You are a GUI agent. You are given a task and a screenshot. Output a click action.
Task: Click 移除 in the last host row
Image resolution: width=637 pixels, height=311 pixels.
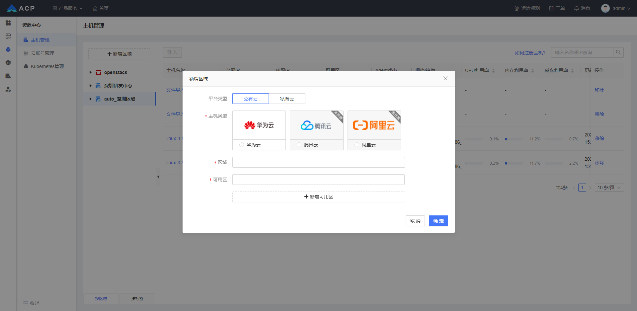(599, 163)
